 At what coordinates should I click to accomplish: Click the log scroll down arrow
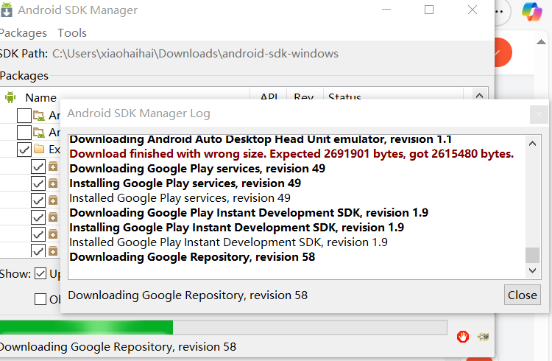532,270
